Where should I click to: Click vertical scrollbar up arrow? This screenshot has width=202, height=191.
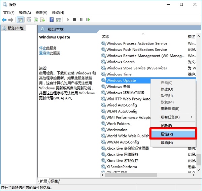(x=199, y=36)
